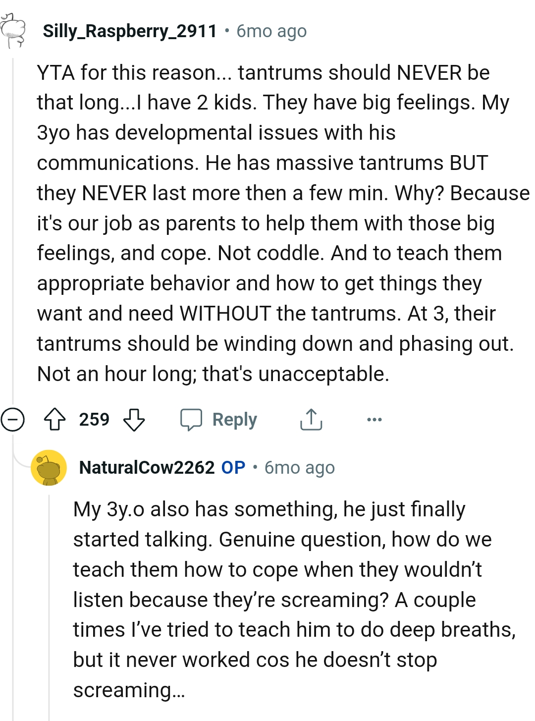
Task: Click the share arrow under the tantrum comment
Action: (x=311, y=419)
